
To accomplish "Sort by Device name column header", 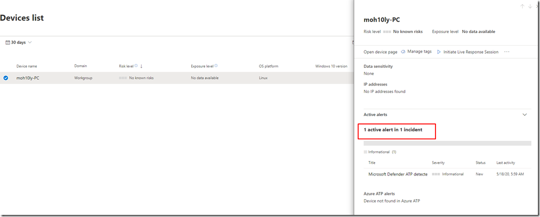I will [x=27, y=66].
